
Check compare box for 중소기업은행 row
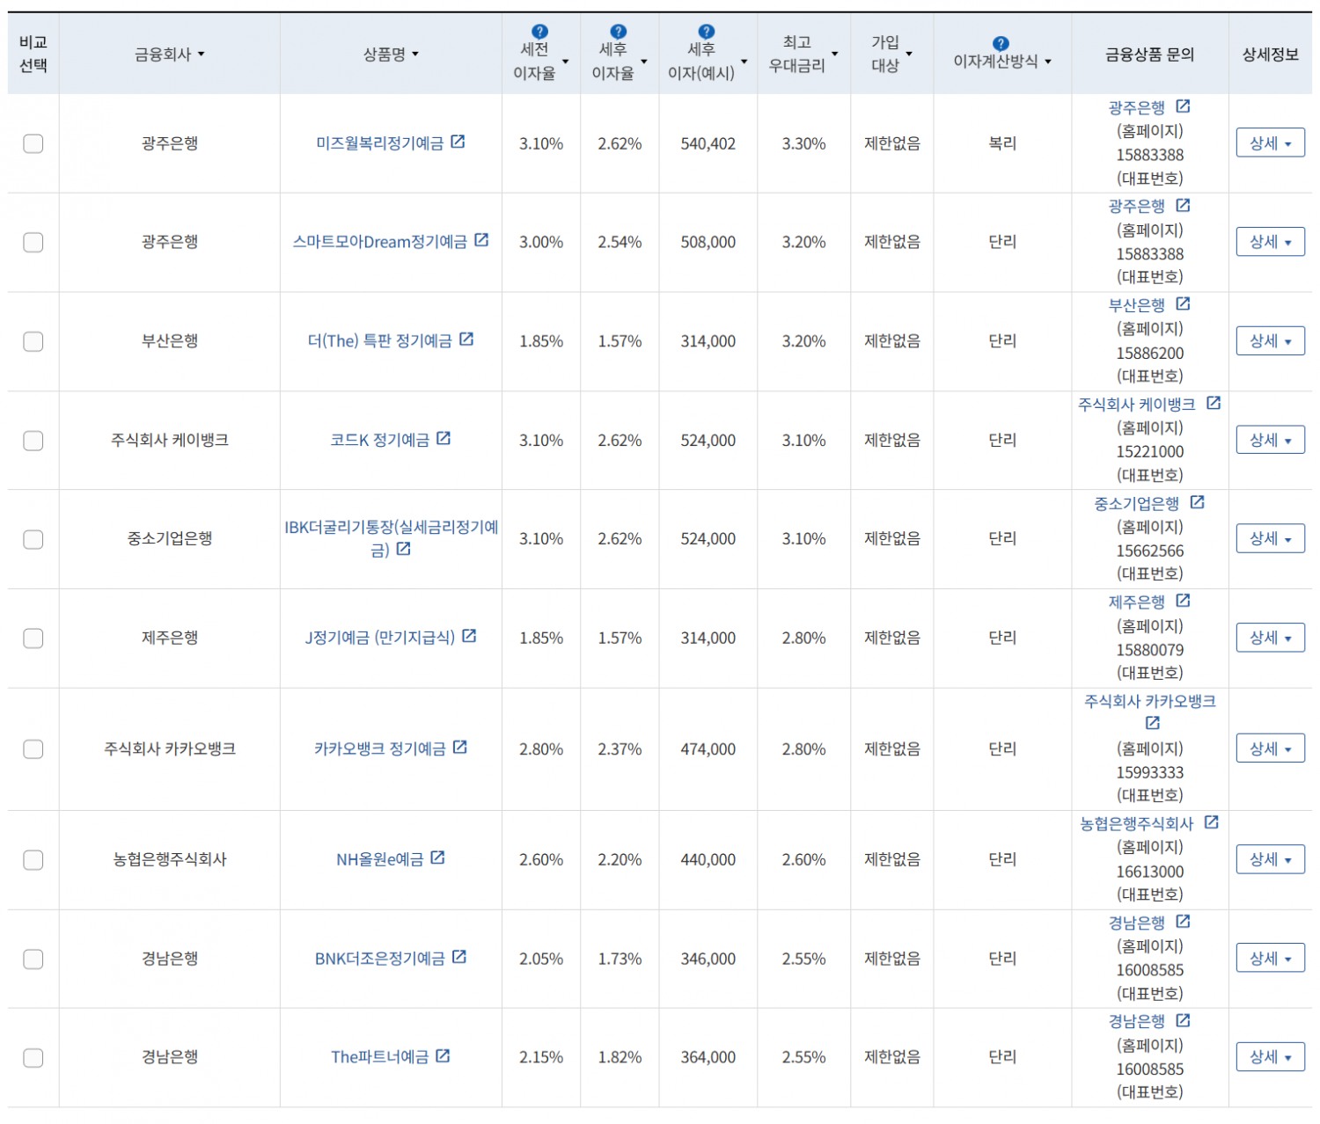(33, 539)
